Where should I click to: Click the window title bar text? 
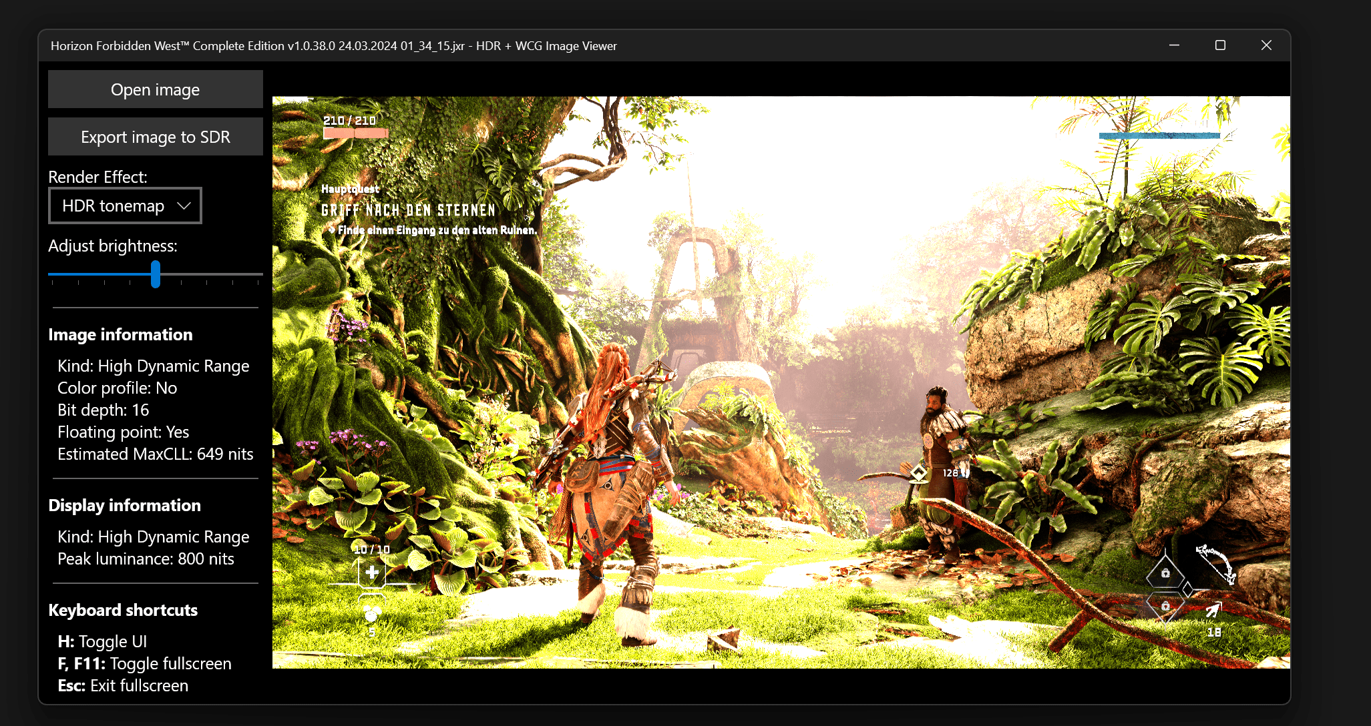click(333, 46)
